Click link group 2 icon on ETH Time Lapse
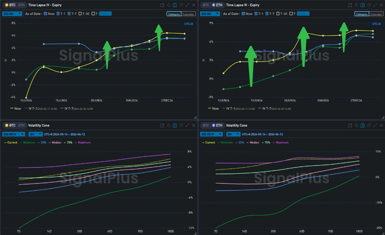385x235 pixels. coord(362,5)
